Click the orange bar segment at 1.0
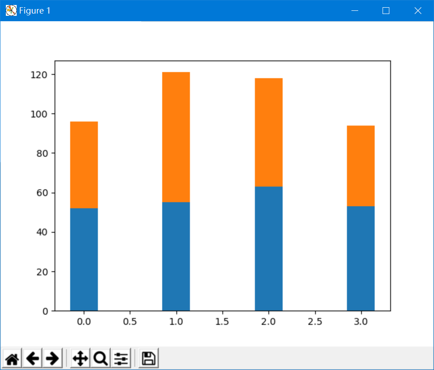Image resolution: width=434 pixels, height=370 pixels. pos(176,137)
